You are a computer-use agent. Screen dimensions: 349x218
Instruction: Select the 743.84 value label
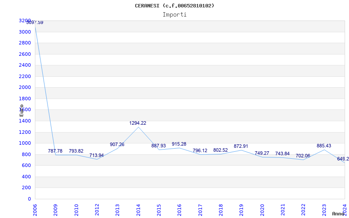pos(282,153)
